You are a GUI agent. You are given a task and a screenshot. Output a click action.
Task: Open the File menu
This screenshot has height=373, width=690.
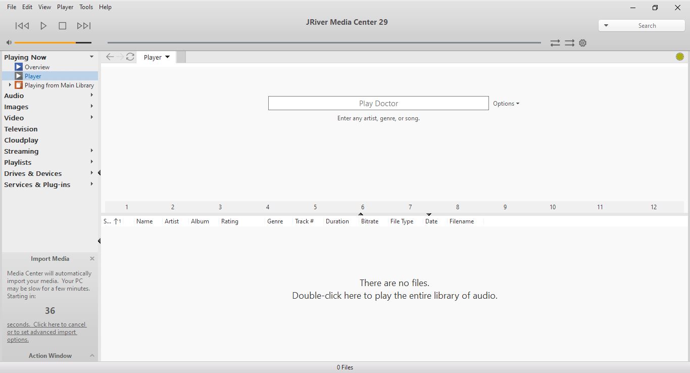tap(12, 7)
